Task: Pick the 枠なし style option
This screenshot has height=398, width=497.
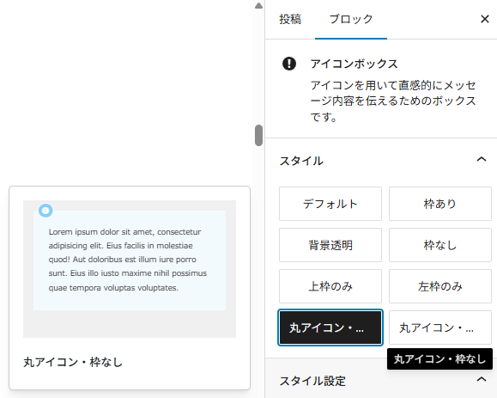Action: click(440, 245)
